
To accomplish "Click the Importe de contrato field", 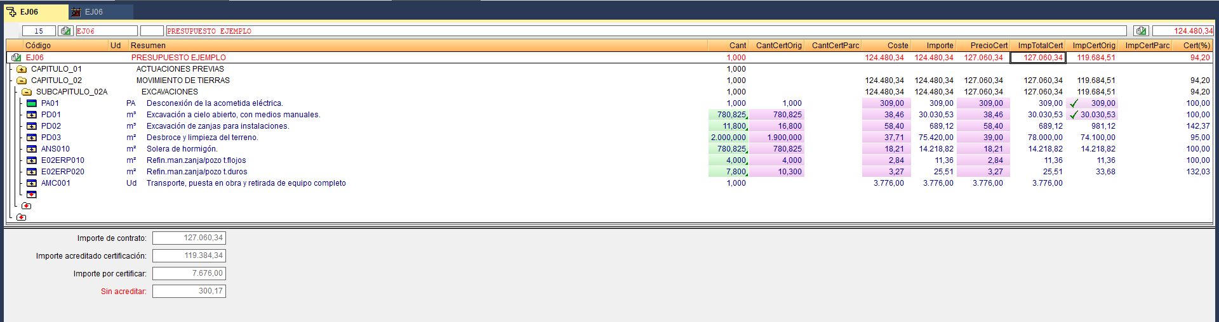I will [189, 238].
